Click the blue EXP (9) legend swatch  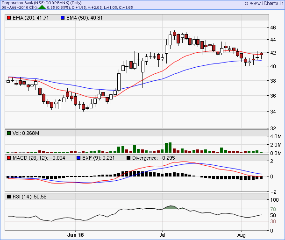tap(78, 158)
